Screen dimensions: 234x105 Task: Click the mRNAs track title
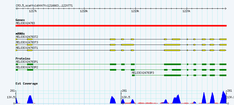(x=20, y=34)
